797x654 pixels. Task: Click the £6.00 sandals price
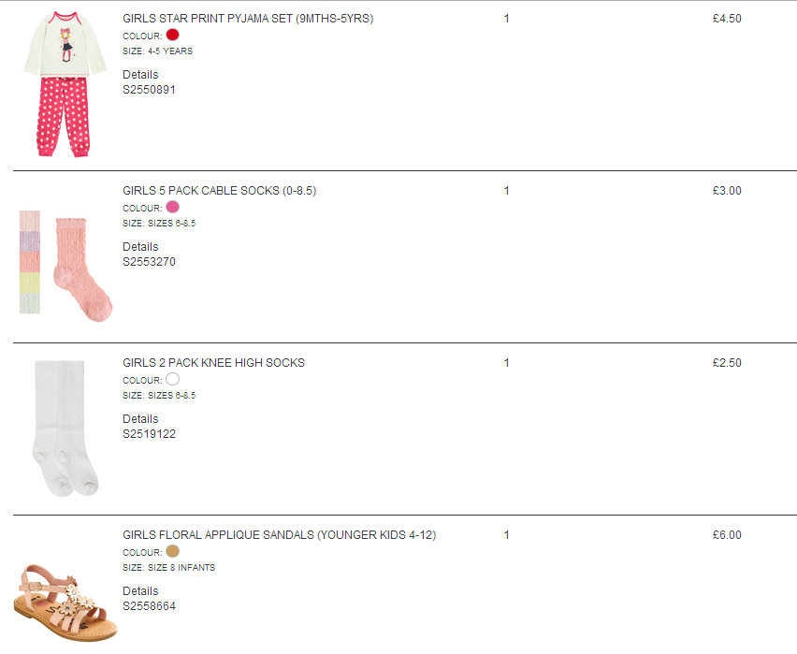pos(727,535)
